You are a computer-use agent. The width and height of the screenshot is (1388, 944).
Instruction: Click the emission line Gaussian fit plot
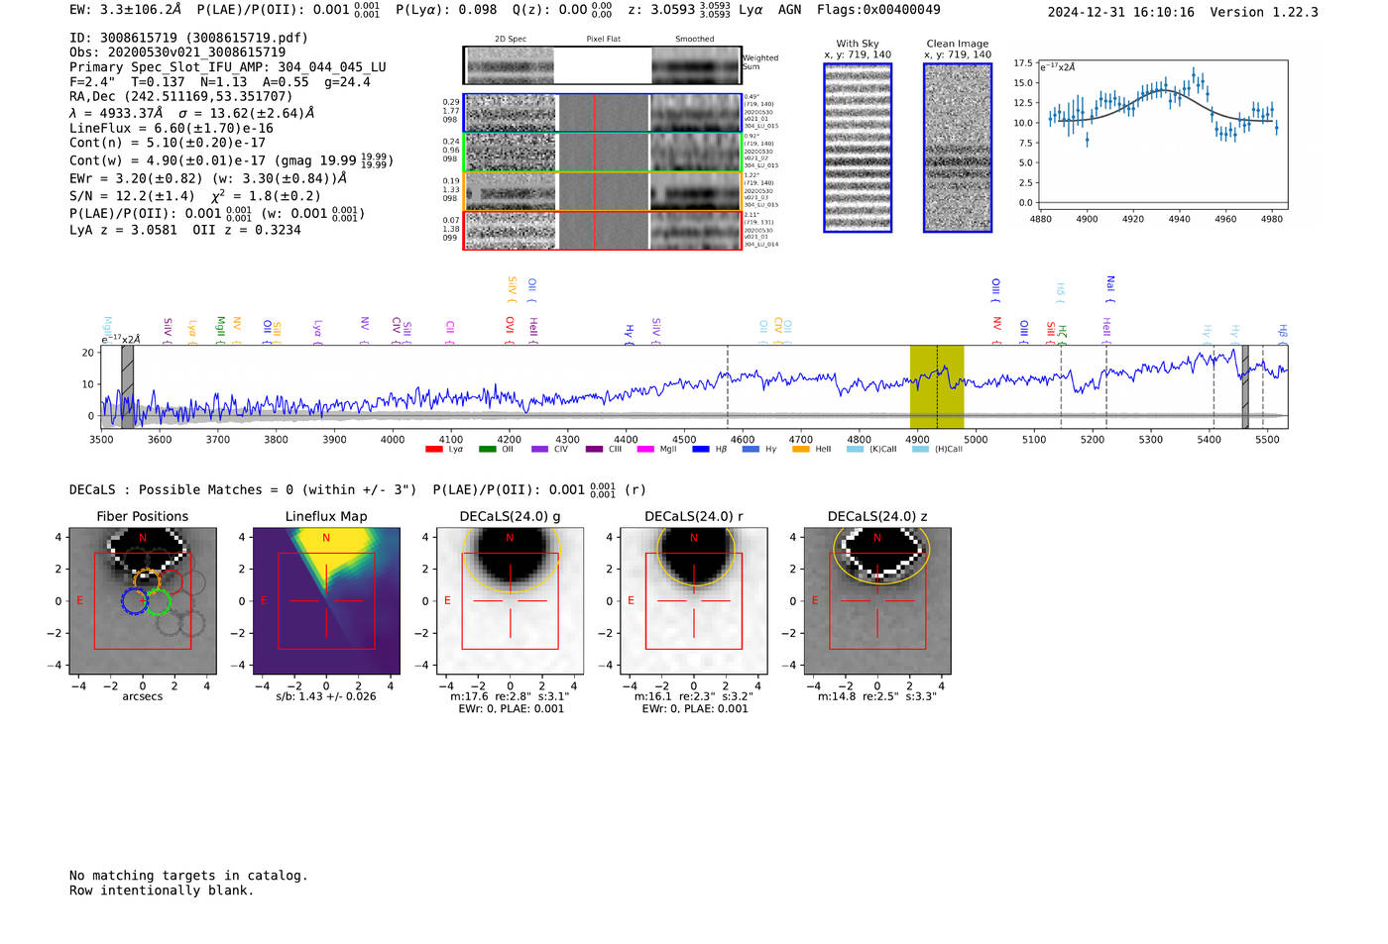[x=1164, y=135]
